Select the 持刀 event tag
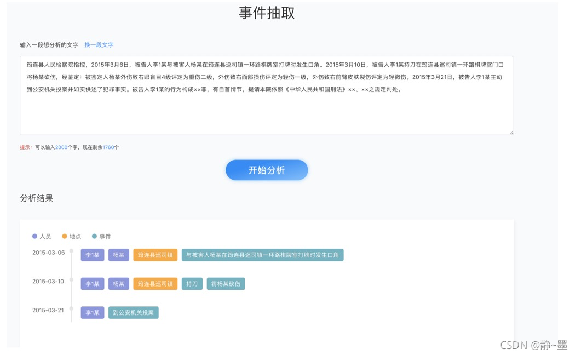 (192, 284)
